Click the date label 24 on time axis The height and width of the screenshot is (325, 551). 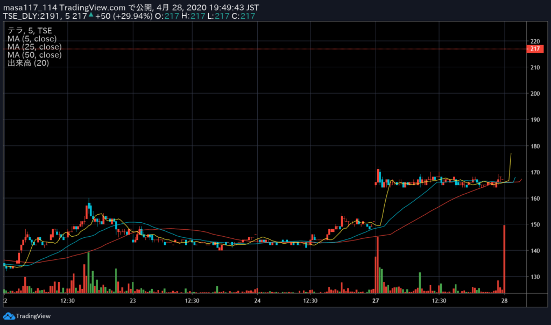tap(257, 301)
